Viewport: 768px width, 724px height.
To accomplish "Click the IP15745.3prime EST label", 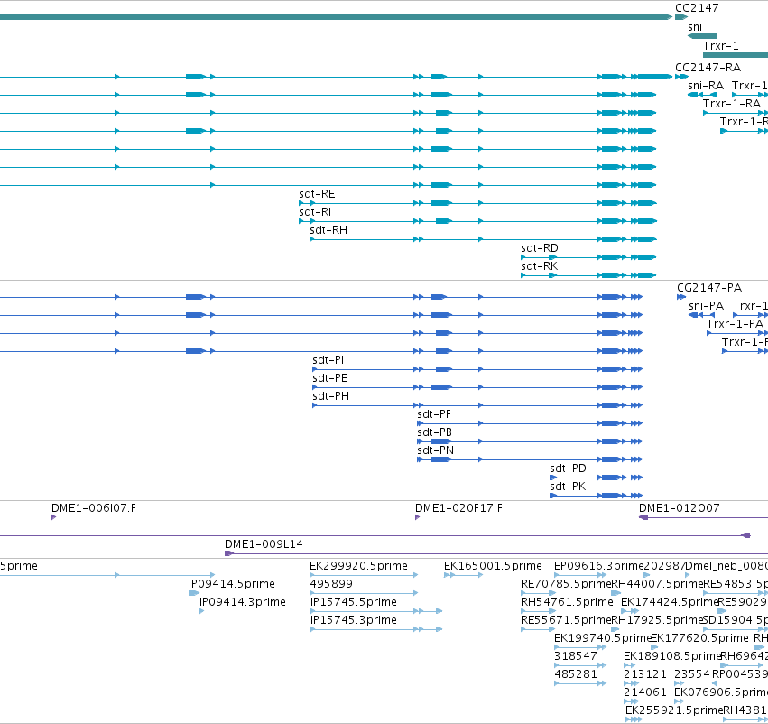I will (353, 621).
